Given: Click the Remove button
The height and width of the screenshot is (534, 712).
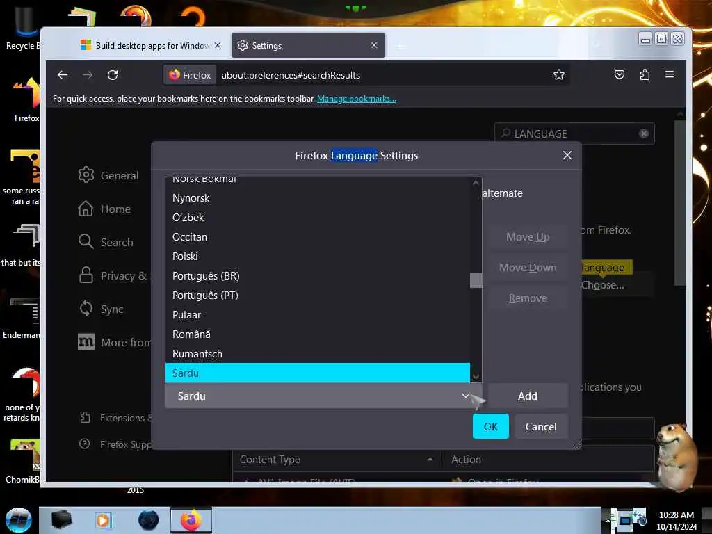Looking at the screenshot, I should pos(528,298).
